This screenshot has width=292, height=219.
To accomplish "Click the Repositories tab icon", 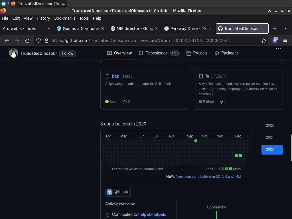I will click(x=141, y=53).
